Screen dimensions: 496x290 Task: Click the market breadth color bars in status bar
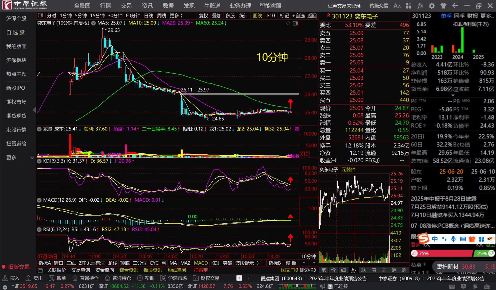tap(297, 286)
